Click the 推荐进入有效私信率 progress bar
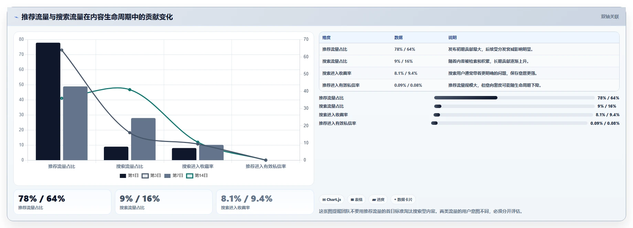 point(509,123)
